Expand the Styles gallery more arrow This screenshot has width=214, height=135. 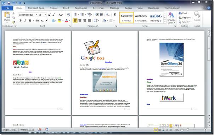pos(165,22)
